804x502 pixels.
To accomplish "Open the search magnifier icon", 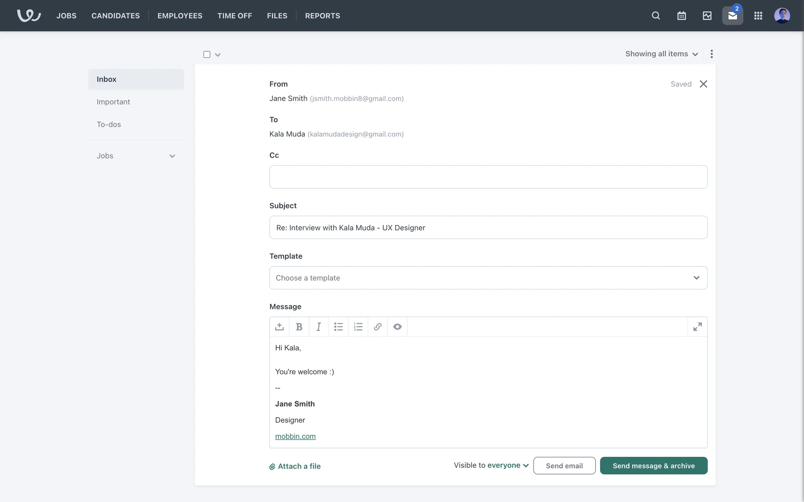I will tap(656, 15).
